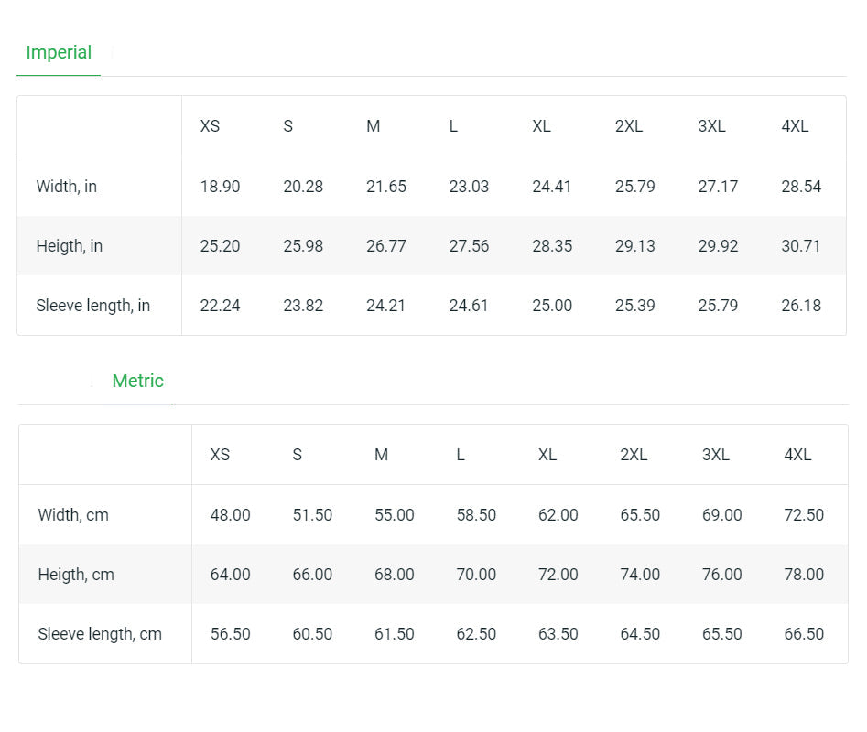The height and width of the screenshot is (732, 867).
Task: Select the 30.71 height value for 4XL
Action: [801, 246]
